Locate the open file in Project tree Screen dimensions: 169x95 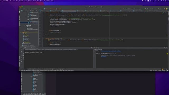pos(30,11)
